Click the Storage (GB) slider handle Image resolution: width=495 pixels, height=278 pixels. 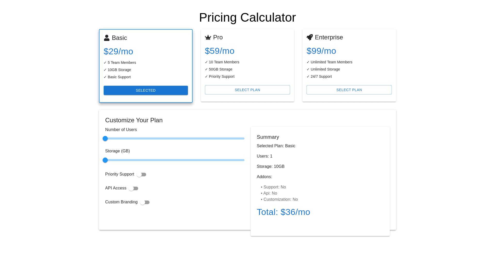[x=105, y=160]
